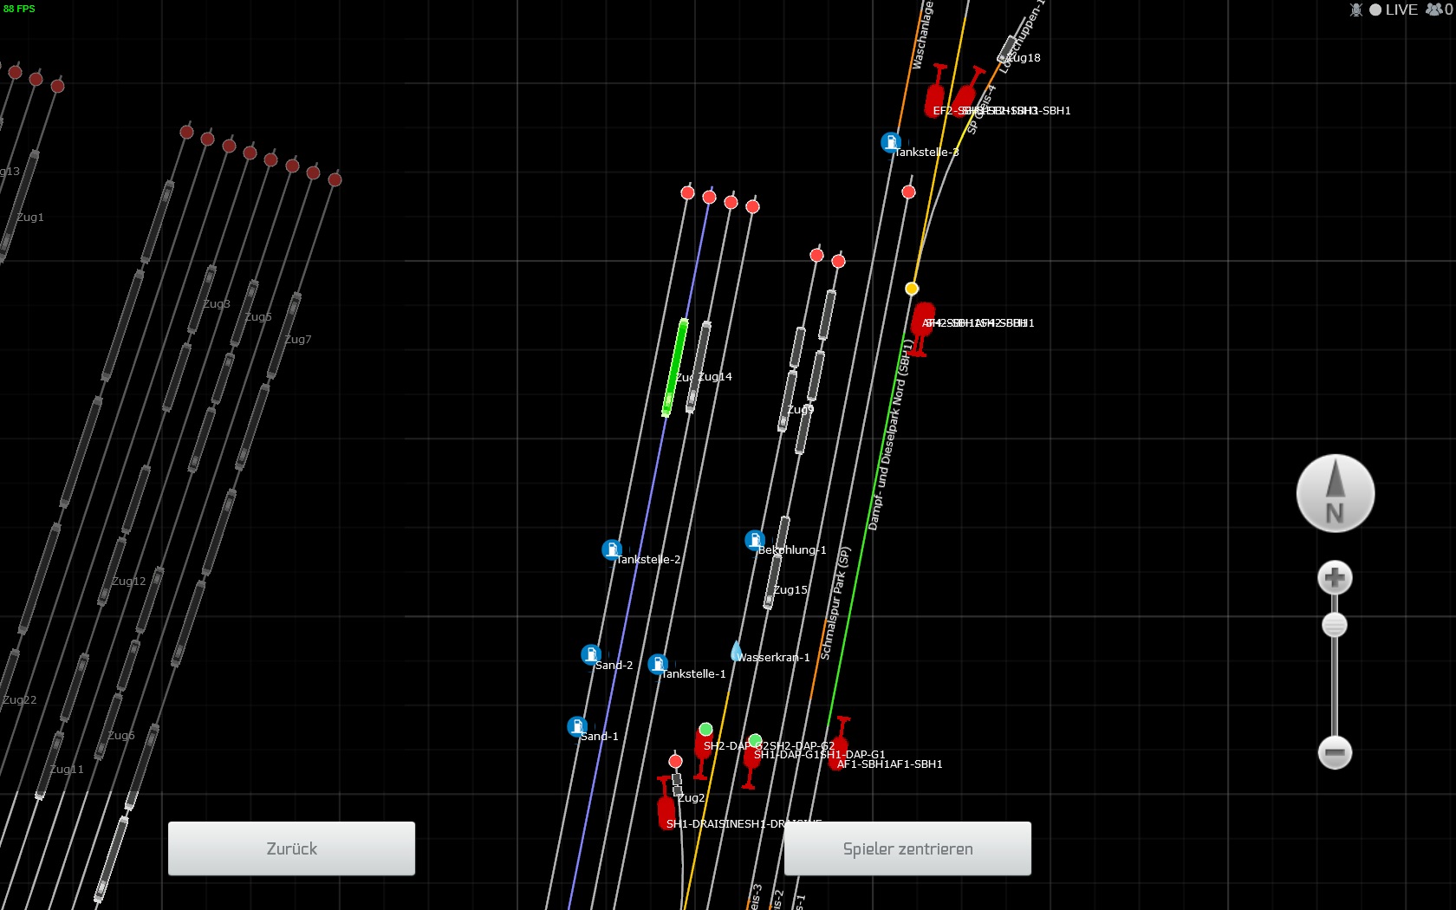Select the green highlighted train
This screenshot has height=910, width=1456.
675,367
